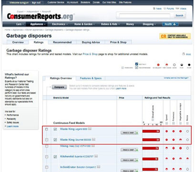Click the Video icon in the header
This screenshot has height=172, width=195.
pos(177,8)
